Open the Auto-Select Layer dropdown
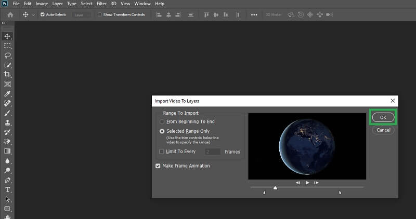 (x=81, y=15)
